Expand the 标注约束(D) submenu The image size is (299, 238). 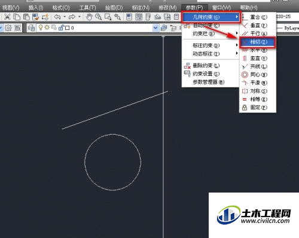point(211,45)
